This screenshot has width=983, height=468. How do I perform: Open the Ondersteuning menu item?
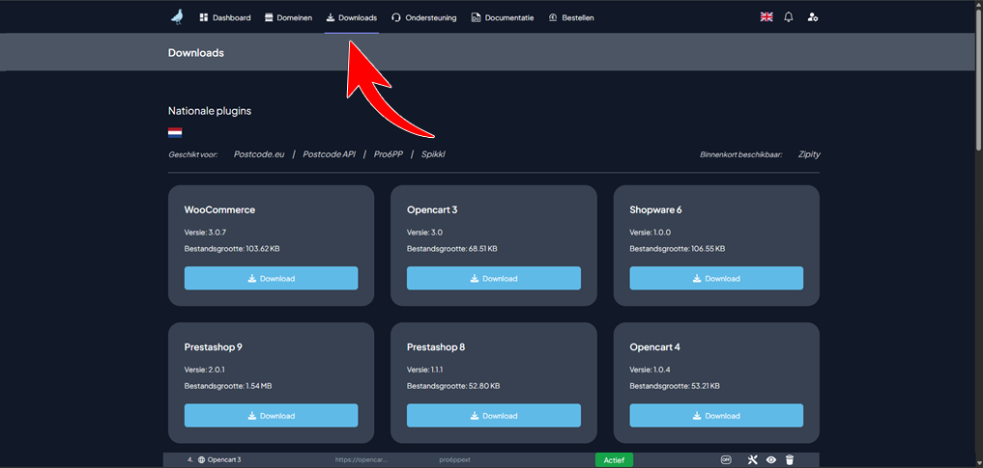424,17
